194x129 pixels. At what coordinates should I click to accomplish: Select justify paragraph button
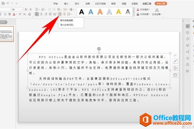pos(50,14)
